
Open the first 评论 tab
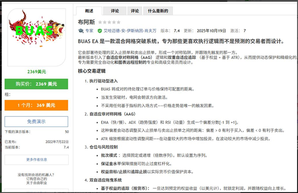115,11
